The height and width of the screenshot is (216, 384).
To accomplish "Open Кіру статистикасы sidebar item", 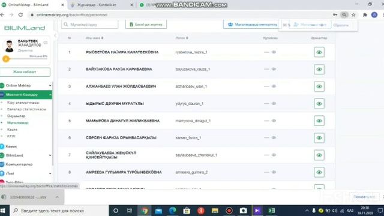I will (23, 103).
